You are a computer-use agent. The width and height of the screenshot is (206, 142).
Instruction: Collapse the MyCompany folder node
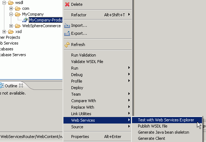coord(11,14)
